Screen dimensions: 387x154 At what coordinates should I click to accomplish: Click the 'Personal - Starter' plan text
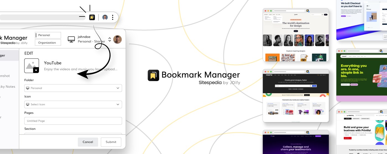pos(91,42)
